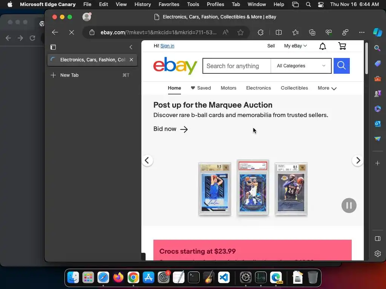Select the Electronics, Cars, Fashion tab

[93, 60]
